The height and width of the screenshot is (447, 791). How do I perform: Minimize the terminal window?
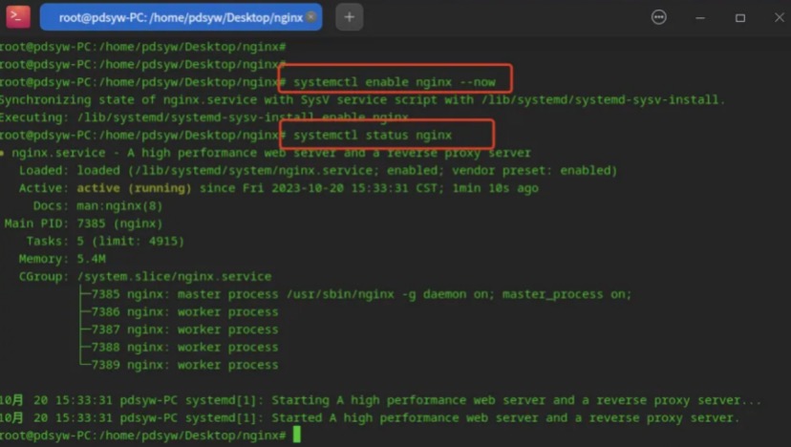pos(700,17)
